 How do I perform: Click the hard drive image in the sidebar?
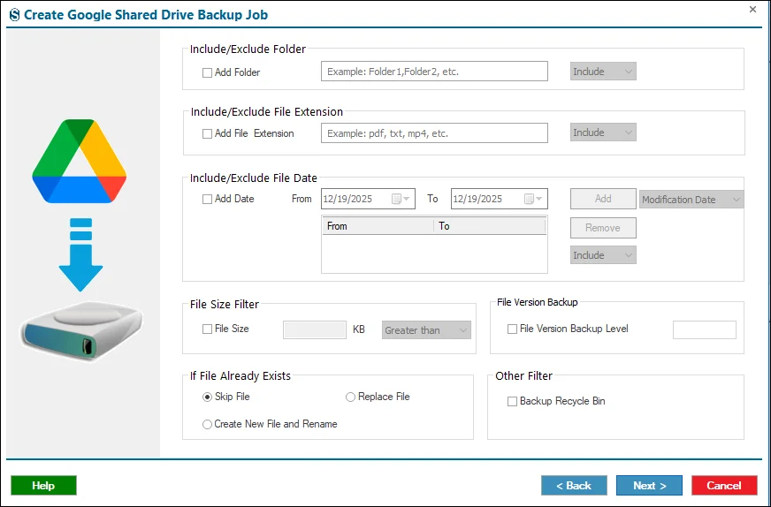tap(81, 330)
